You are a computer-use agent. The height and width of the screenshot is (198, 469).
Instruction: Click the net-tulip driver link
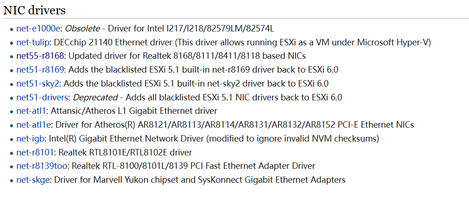(33, 43)
